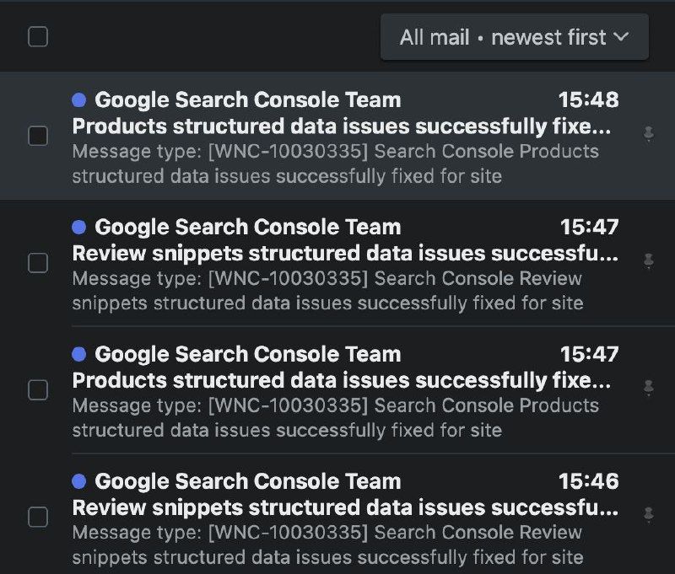Check the 15:47 Review snippets email checkbox

coord(38,263)
